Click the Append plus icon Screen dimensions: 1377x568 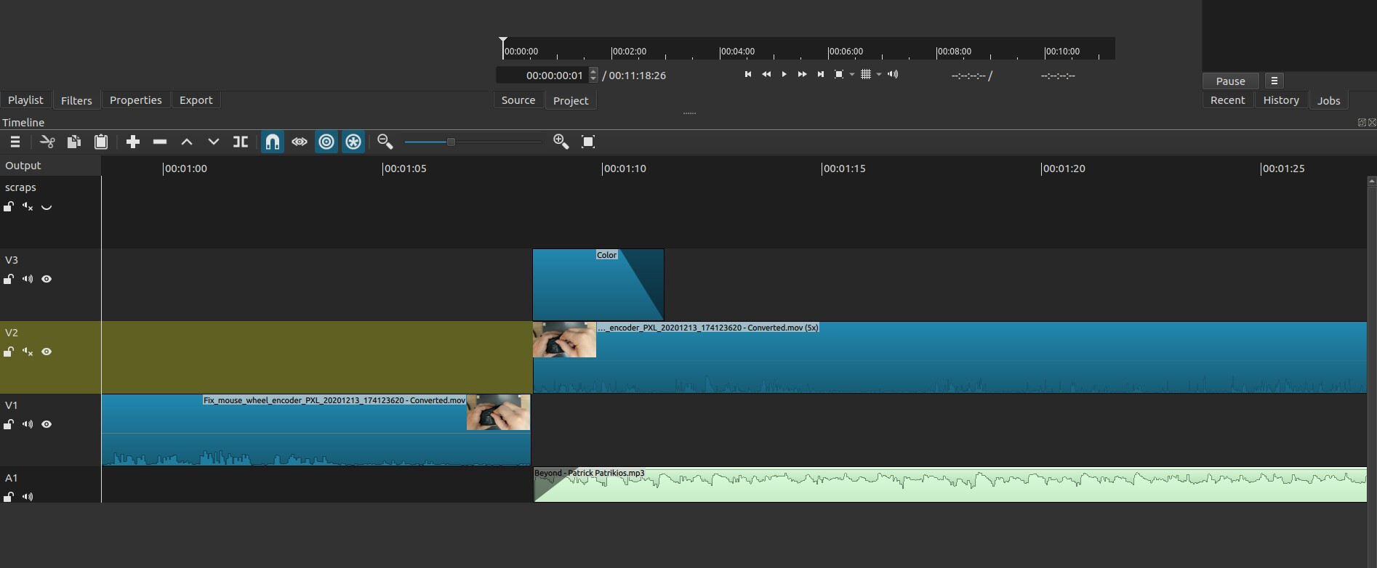coord(132,142)
